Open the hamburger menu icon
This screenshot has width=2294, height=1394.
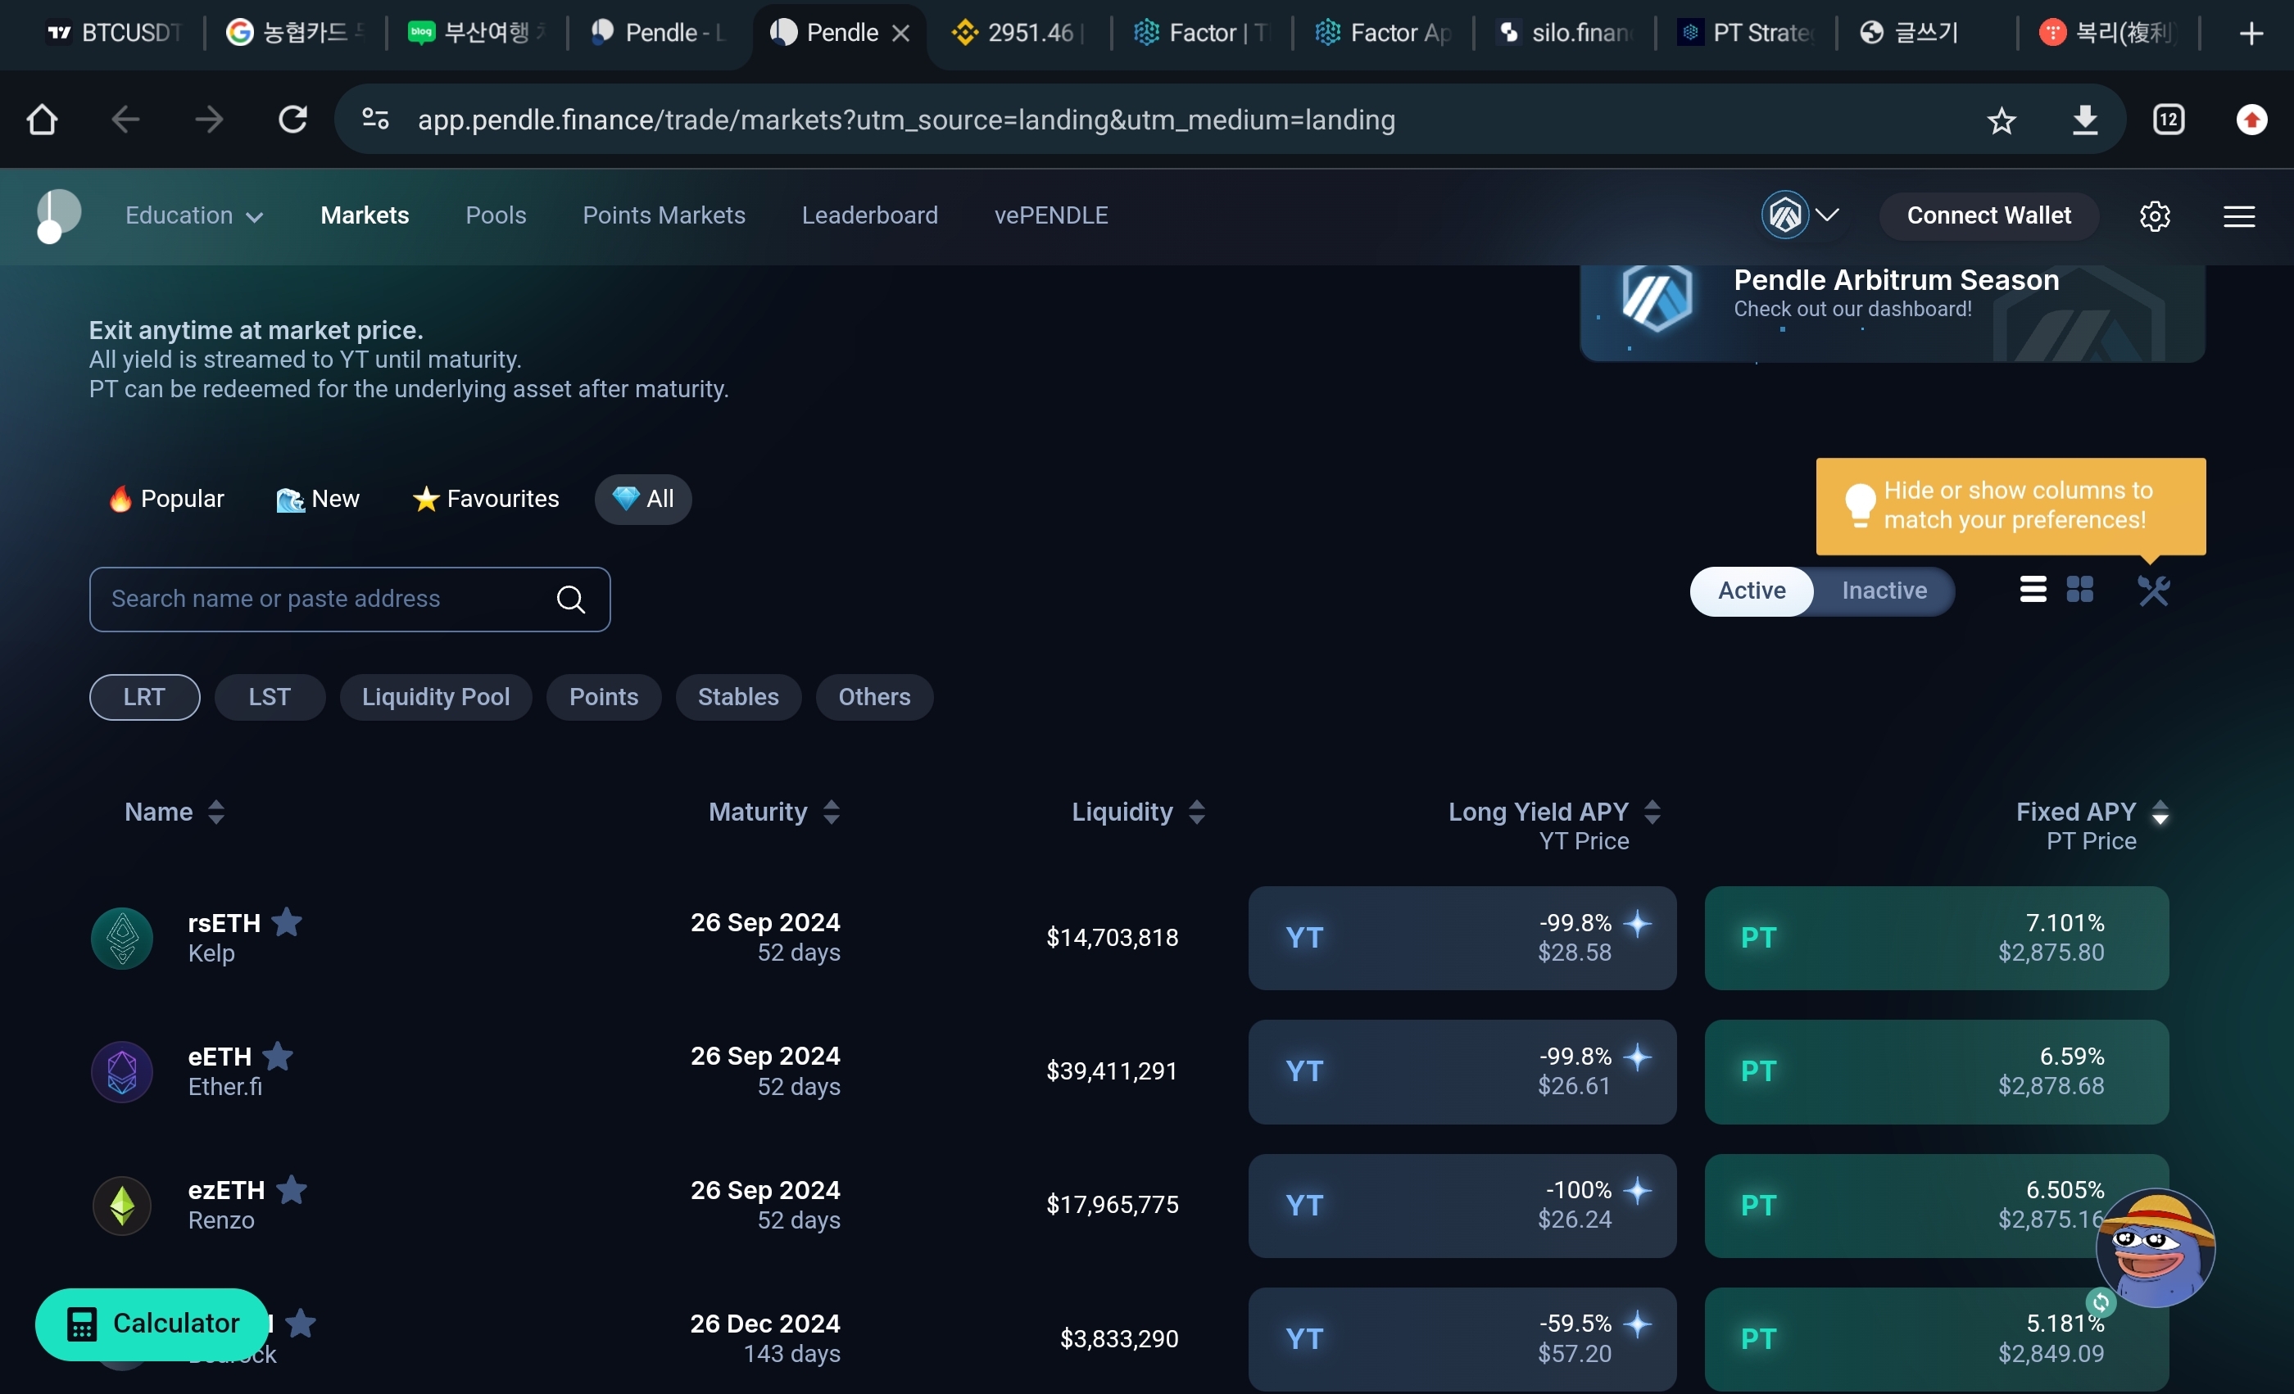click(2239, 216)
